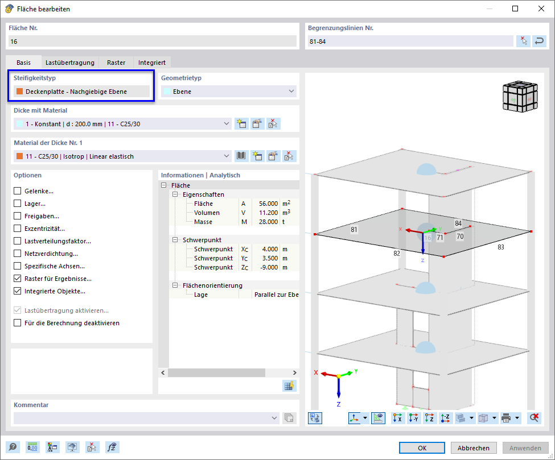Image resolution: width=555 pixels, height=460 pixels.
Task: Click pick boundary lines icon beside 81-84
Action: tap(523, 41)
